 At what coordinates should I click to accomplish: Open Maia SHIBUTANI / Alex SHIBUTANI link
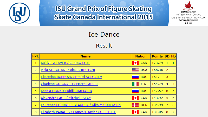68,70
